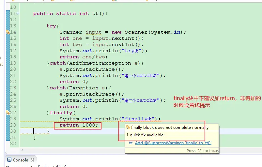Click println "第一个catch块" on line 21
262x167 pixels.
point(113,75)
